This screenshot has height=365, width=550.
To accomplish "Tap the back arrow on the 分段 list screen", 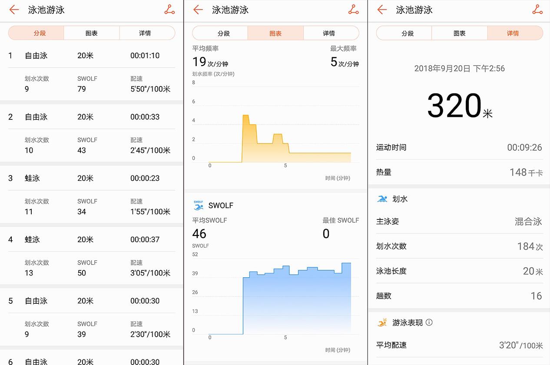I will coord(14,10).
